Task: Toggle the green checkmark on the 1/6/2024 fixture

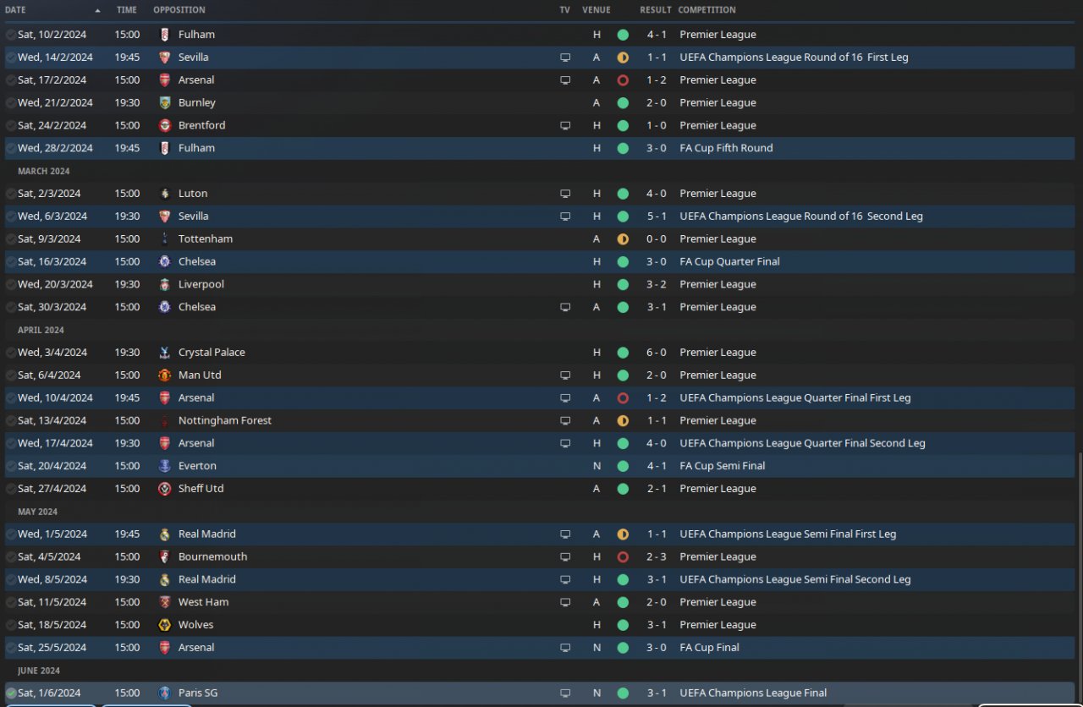Action: tap(11, 693)
